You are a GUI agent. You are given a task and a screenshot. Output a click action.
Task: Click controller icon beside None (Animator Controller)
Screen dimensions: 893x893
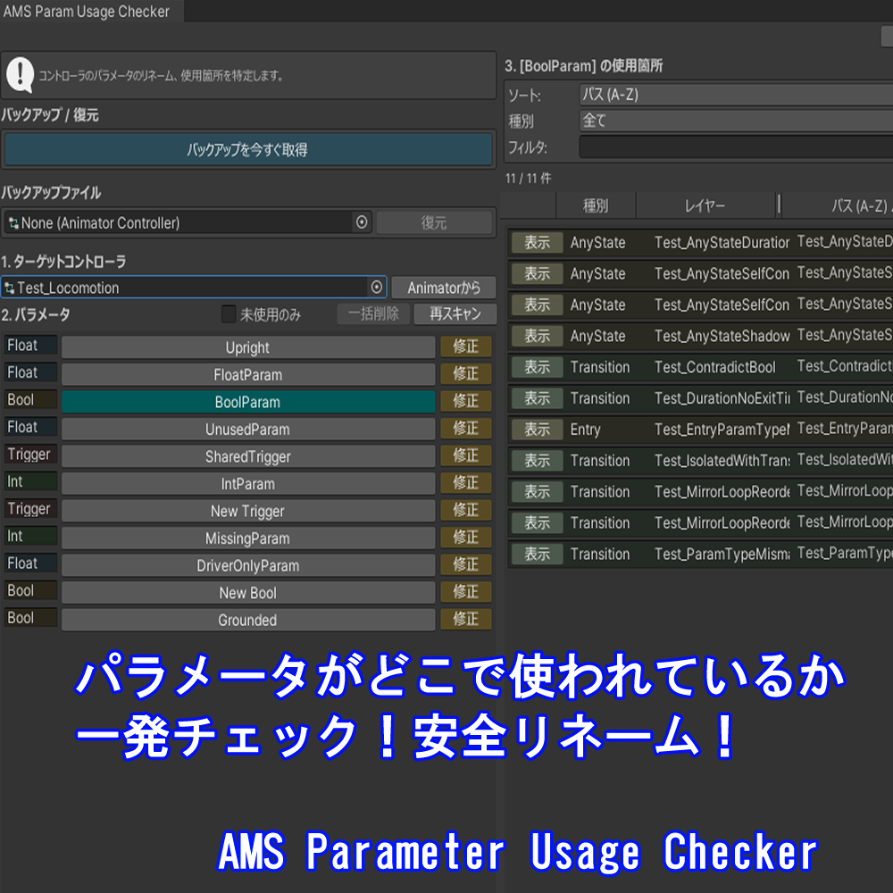click(13, 223)
